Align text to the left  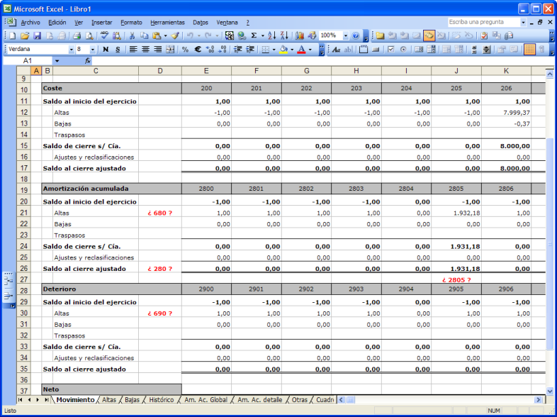(133, 50)
